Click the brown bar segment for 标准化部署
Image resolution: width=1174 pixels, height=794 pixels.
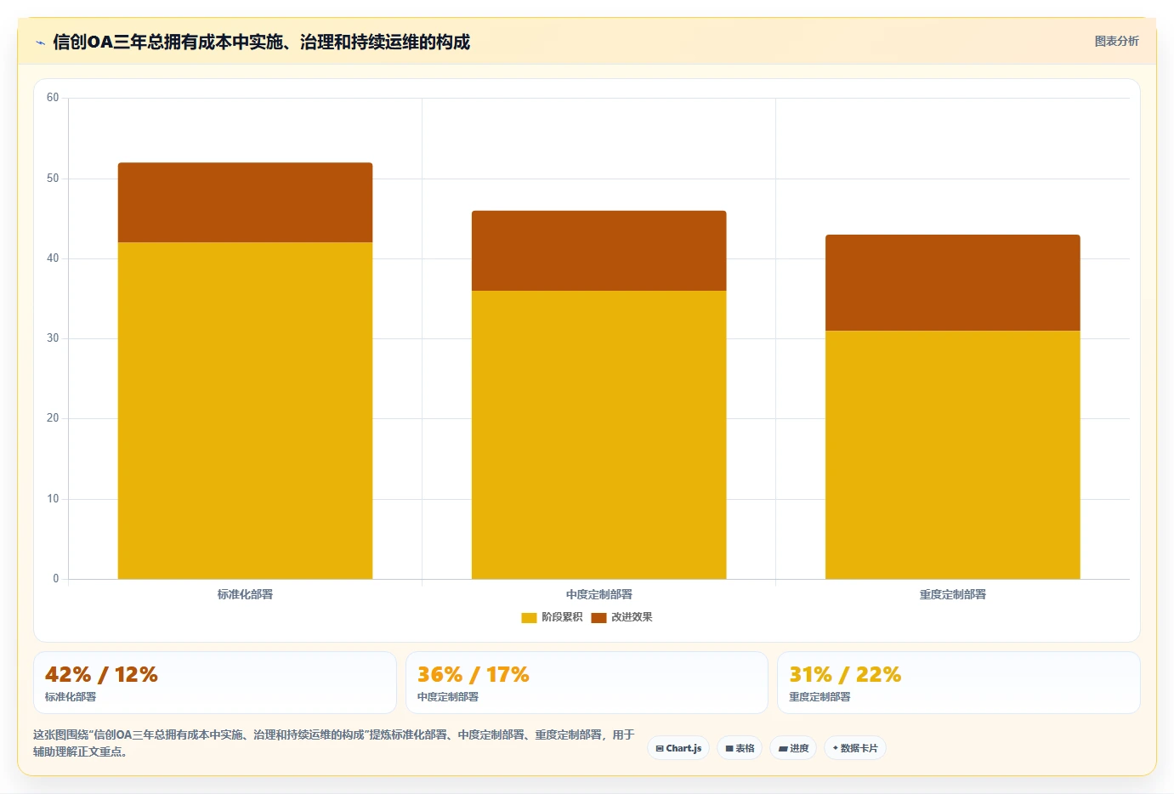[245, 202]
